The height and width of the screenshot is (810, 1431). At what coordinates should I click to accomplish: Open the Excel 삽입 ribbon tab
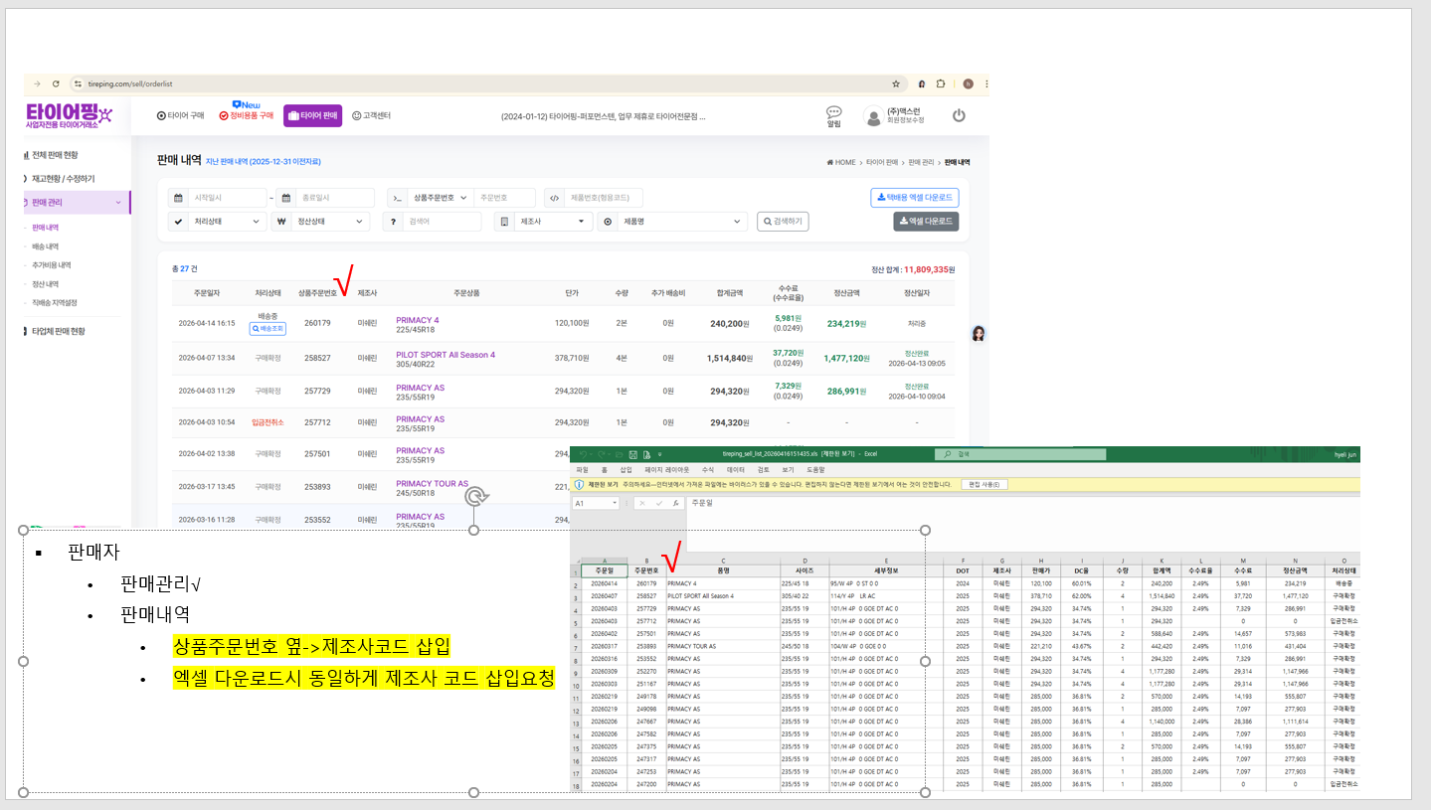click(626, 469)
